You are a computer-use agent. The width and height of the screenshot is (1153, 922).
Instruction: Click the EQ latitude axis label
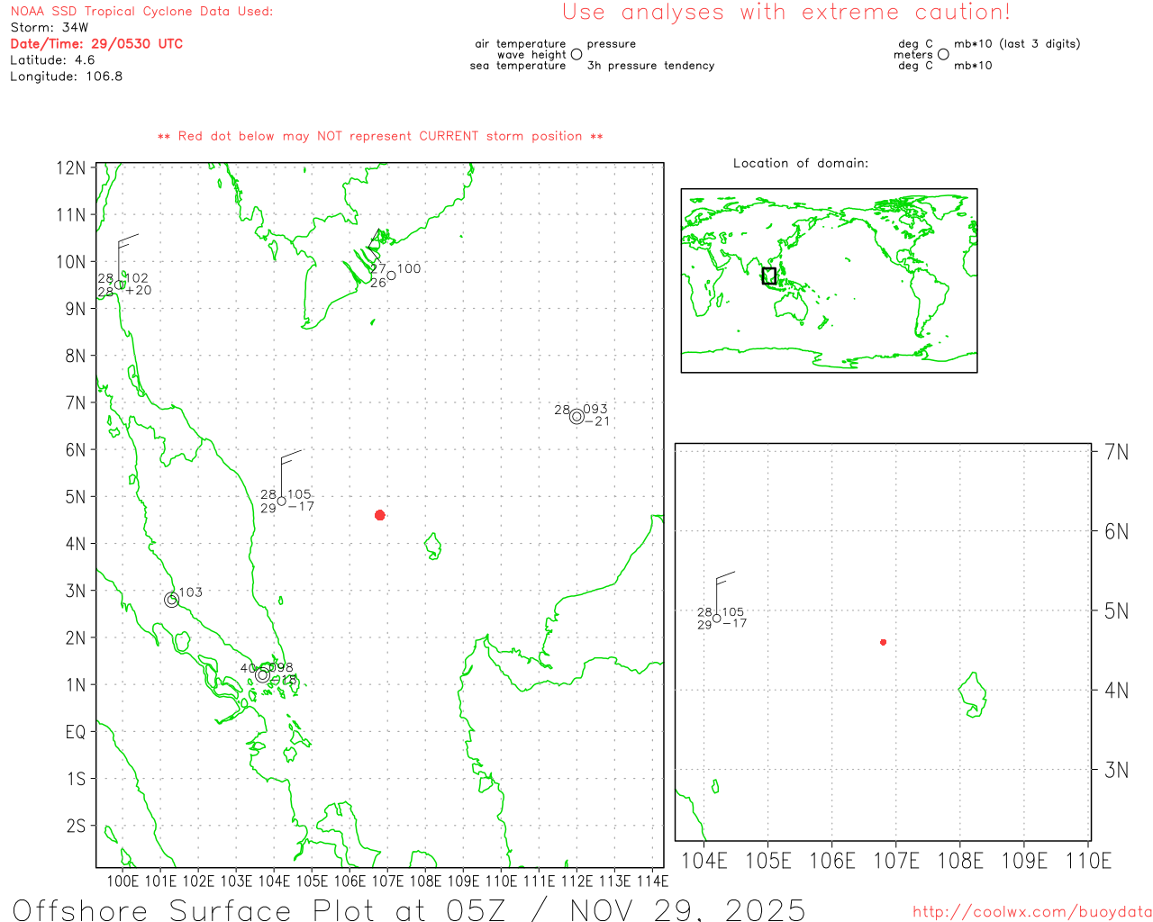[76, 731]
